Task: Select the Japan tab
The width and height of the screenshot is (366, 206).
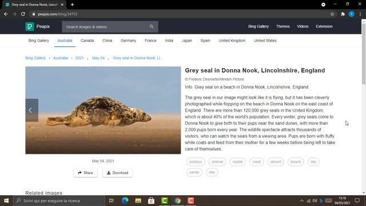Action: [x=187, y=41]
